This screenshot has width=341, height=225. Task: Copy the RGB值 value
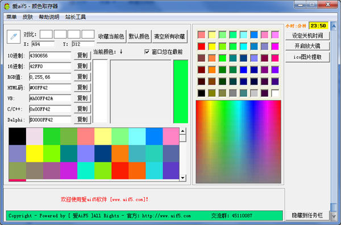(x=82, y=77)
